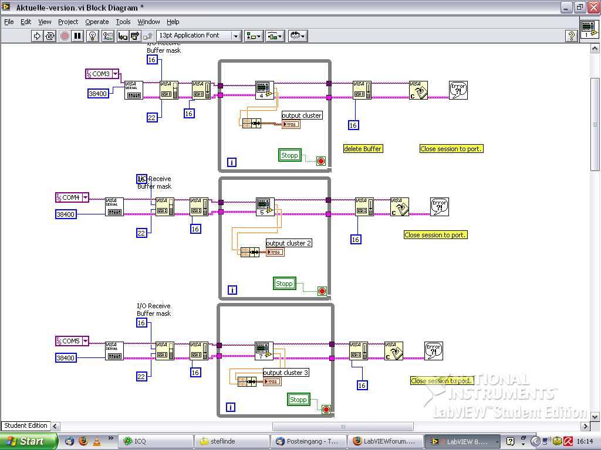Toggle Retain Wire Values button
This screenshot has width=601, height=450.
pyautogui.click(x=108, y=36)
